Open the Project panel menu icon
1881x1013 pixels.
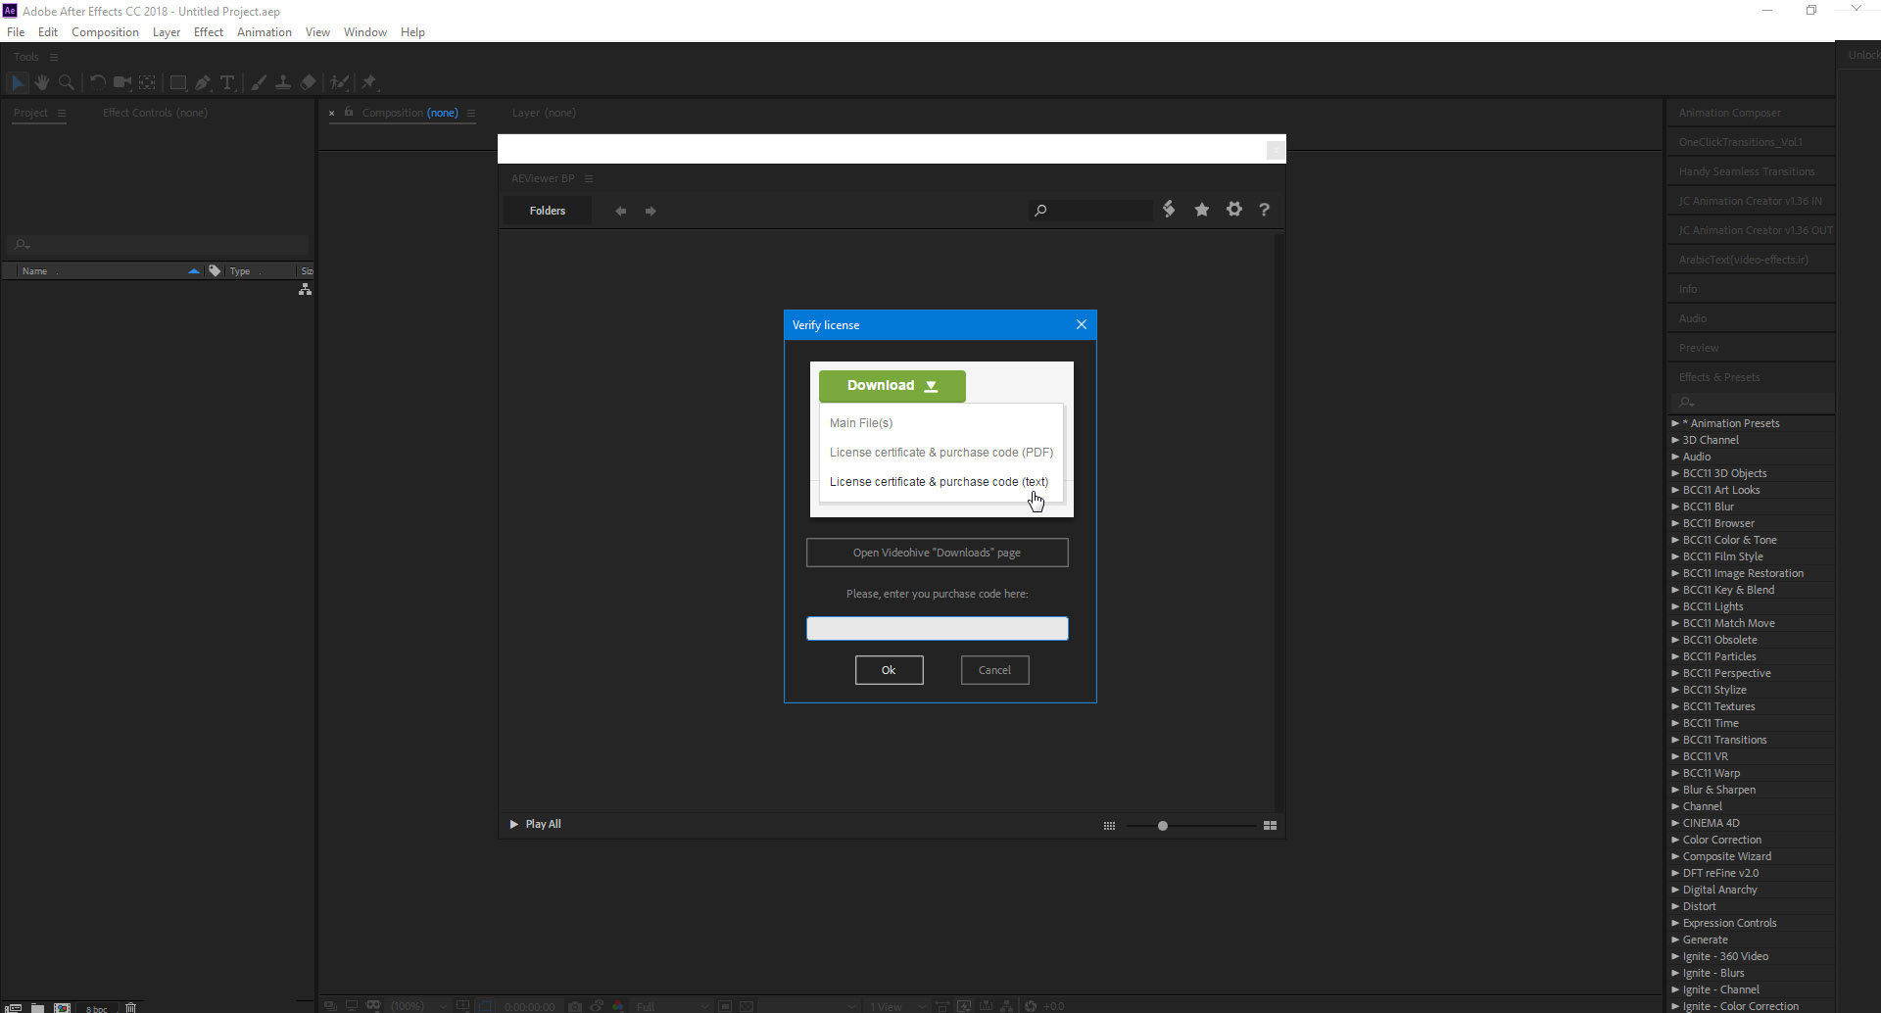[x=62, y=113]
